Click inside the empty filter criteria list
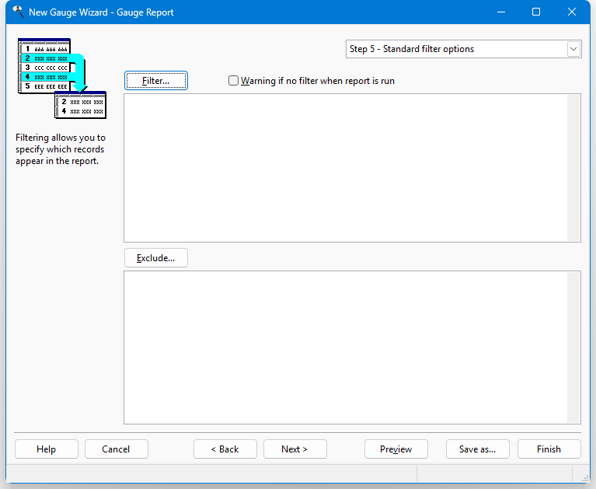Viewport: 596px width, 489px height. click(x=345, y=168)
